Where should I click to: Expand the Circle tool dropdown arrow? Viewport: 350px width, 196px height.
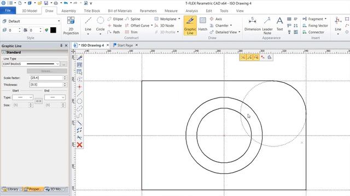pyautogui.click(x=100, y=34)
